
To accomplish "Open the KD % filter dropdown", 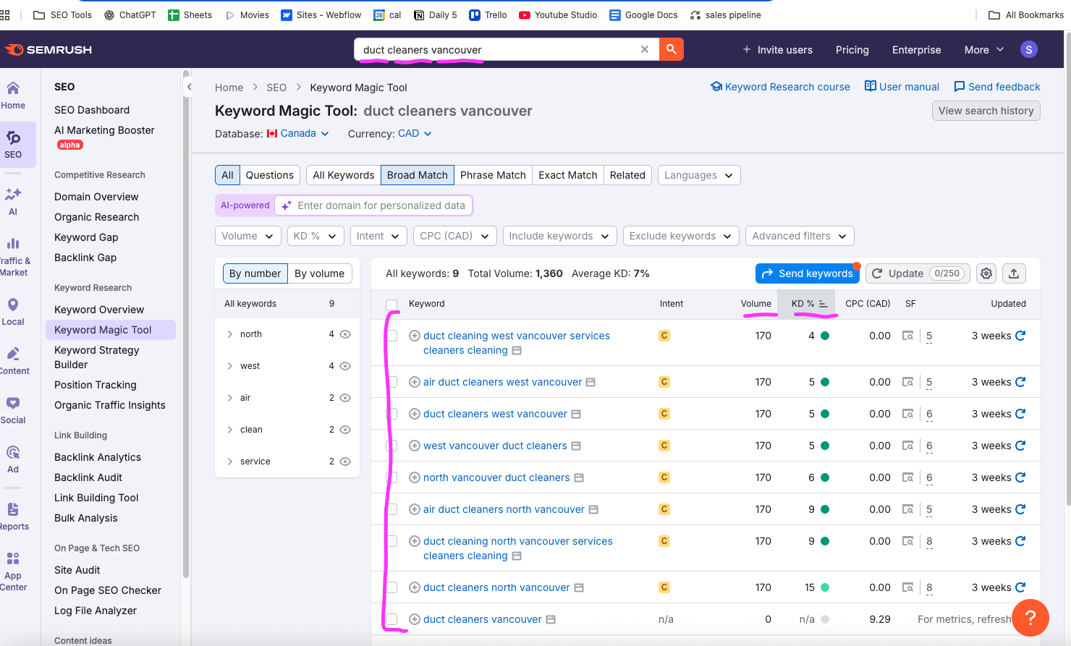I will coord(315,236).
